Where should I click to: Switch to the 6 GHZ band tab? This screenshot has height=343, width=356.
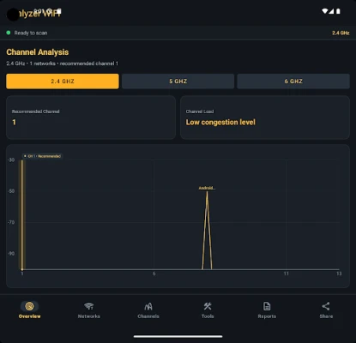pyautogui.click(x=293, y=81)
